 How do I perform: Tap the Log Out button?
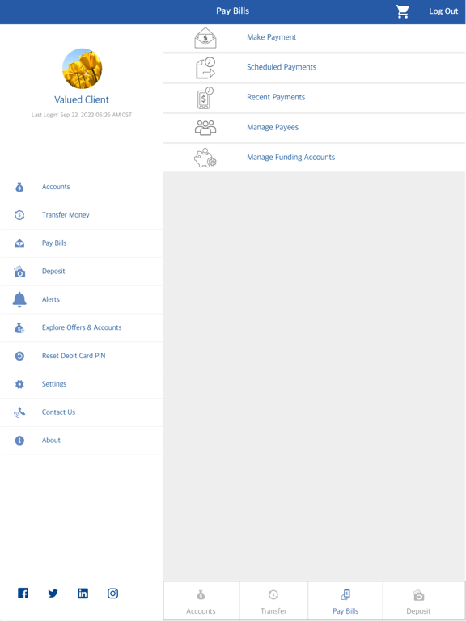pos(443,11)
